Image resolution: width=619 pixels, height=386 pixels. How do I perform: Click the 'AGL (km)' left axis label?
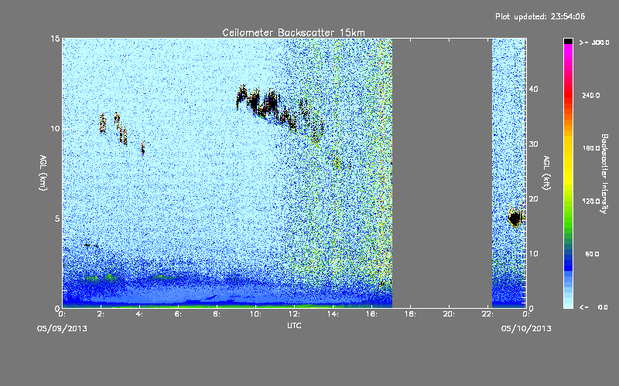pyautogui.click(x=43, y=173)
